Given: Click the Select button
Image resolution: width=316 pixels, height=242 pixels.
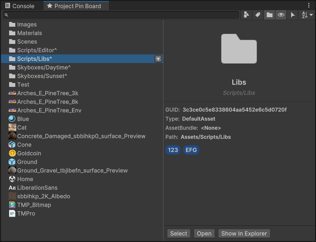Looking at the screenshot, I should [178, 233].
